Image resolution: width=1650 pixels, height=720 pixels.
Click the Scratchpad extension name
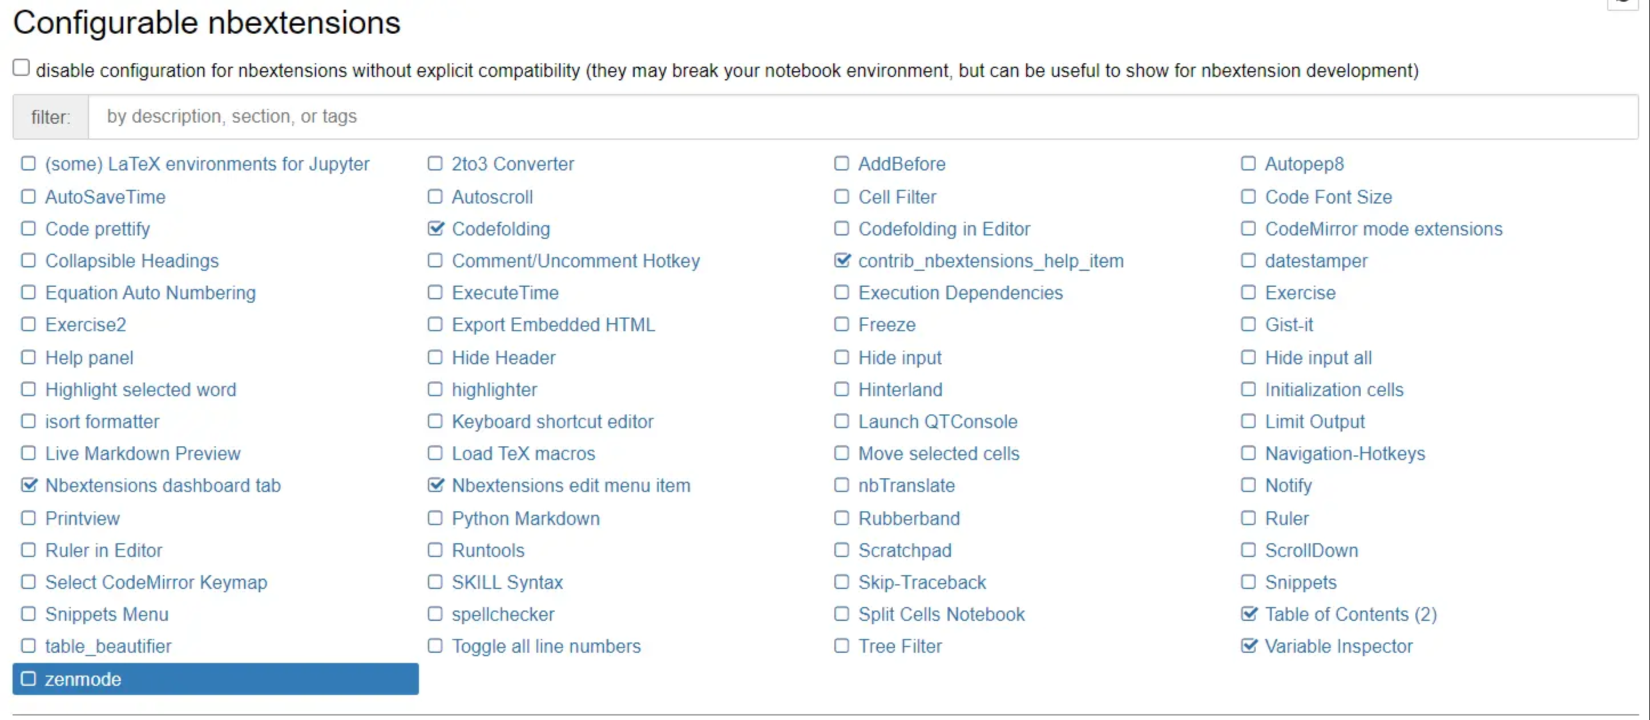point(905,550)
